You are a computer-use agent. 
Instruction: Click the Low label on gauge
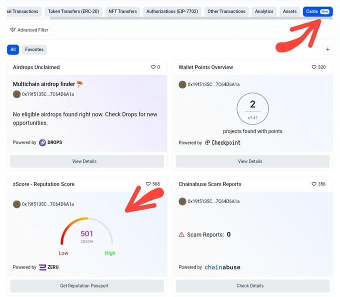(x=63, y=253)
